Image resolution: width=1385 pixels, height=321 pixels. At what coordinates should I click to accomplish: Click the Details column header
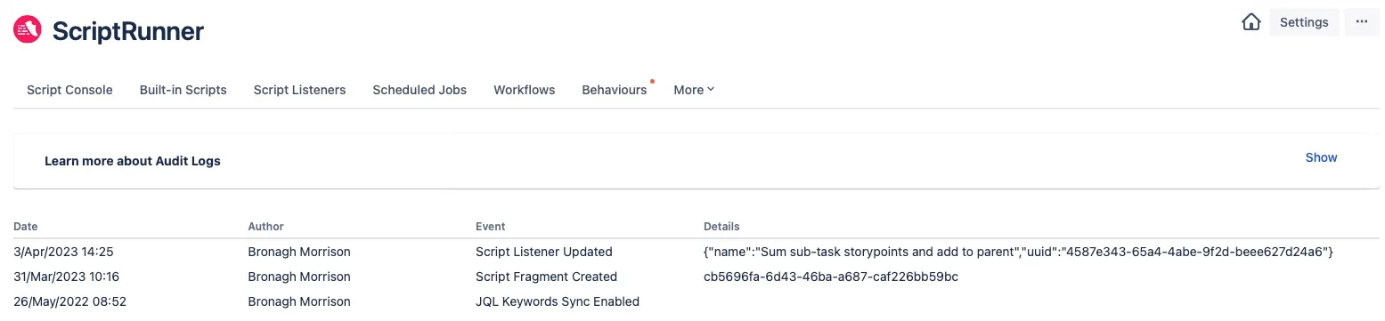(721, 227)
